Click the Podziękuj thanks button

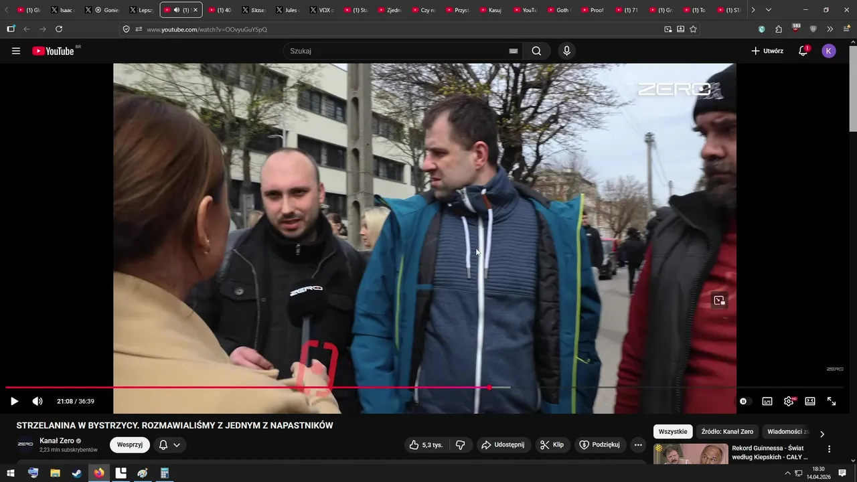pyautogui.click(x=600, y=445)
